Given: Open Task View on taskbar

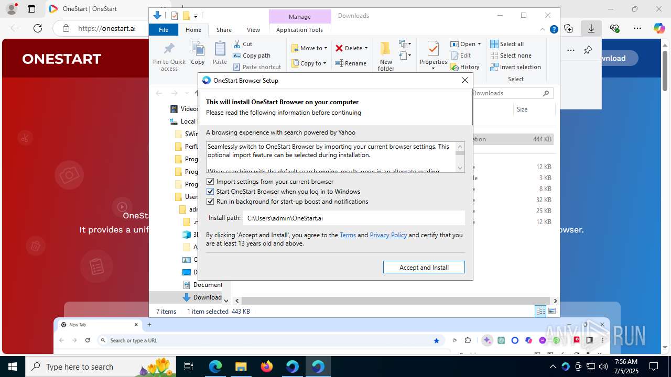Looking at the screenshot, I should (x=189, y=367).
